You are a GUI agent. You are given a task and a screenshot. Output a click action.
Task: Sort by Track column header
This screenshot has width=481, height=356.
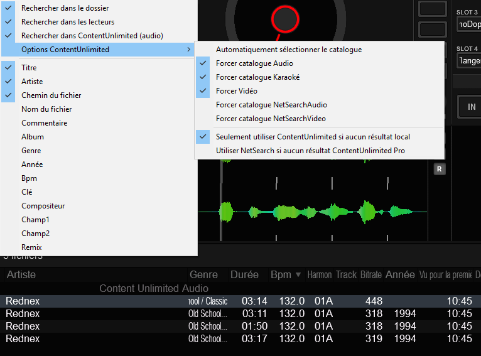(x=347, y=274)
